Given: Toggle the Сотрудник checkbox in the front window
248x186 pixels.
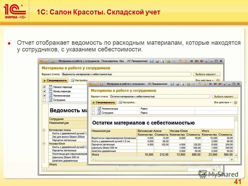Looking at the screenshot, I should (x=94, y=113).
